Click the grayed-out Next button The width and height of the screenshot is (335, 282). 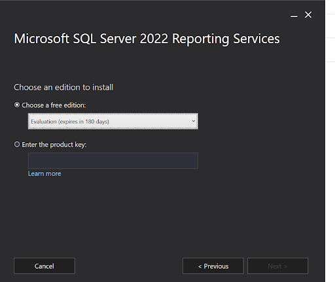[277, 266]
